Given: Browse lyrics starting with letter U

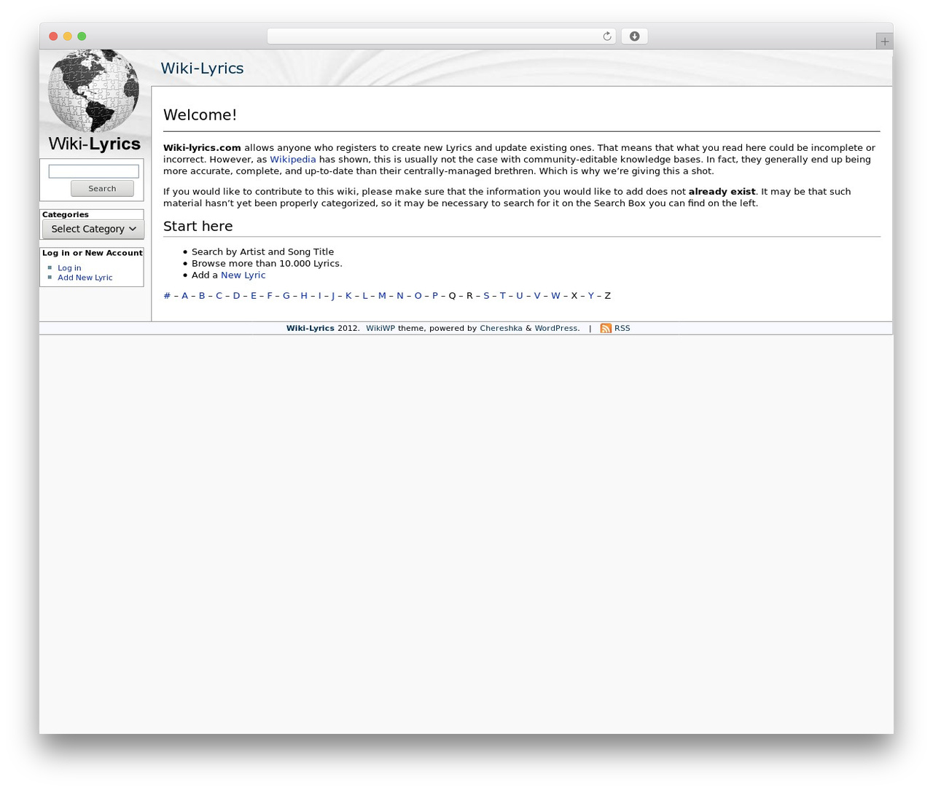Looking at the screenshot, I should point(520,296).
